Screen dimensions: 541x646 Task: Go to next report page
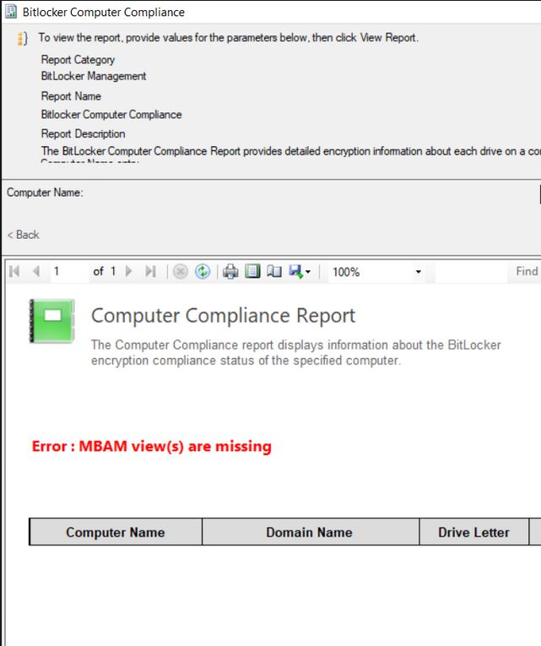[x=129, y=272]
